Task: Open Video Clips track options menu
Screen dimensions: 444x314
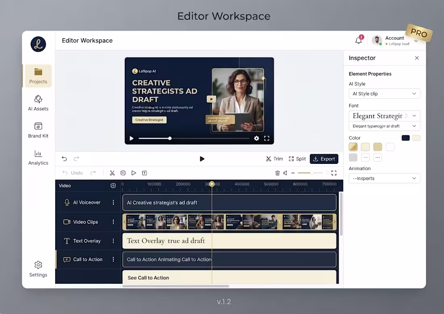Action: pyautogui.click(x=113, y=222)
